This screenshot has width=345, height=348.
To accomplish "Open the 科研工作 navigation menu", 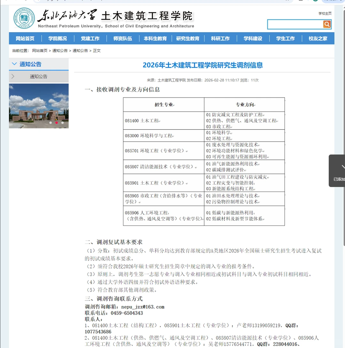I will click(x=220, y=38).
